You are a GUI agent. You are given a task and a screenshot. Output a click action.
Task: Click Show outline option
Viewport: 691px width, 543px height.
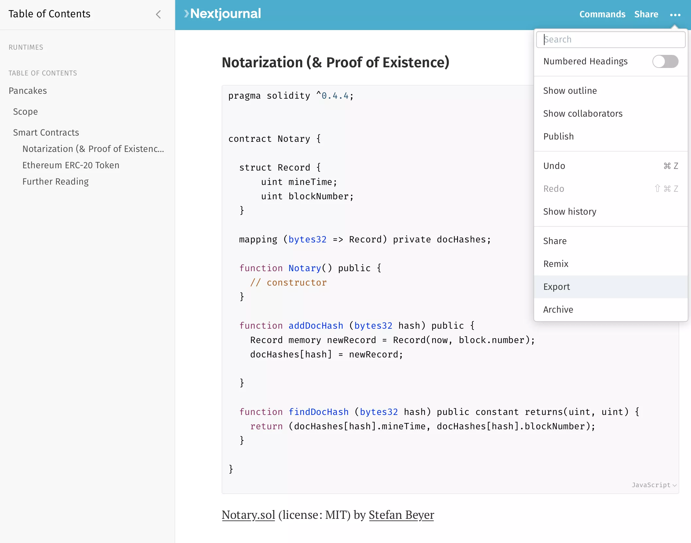coord(570,90)
